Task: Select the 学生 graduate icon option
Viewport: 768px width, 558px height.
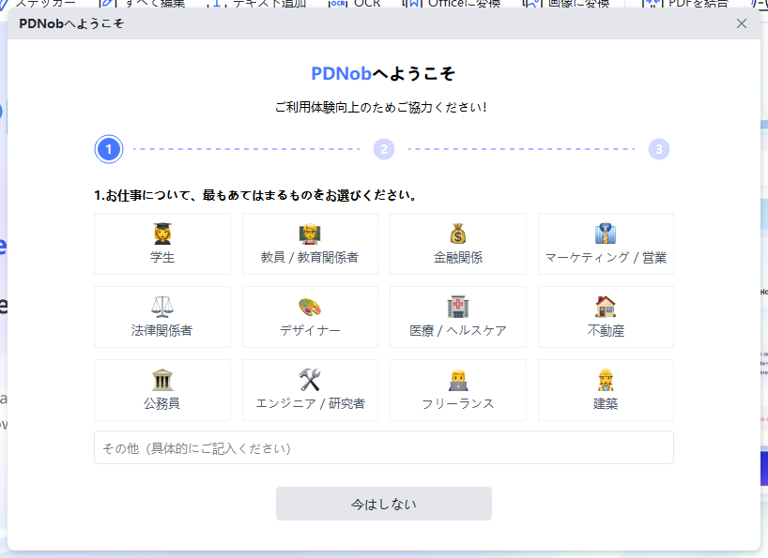Action: point(162,234)
